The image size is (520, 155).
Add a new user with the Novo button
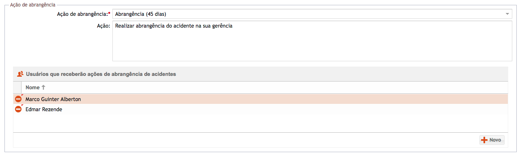pos(492,140)
